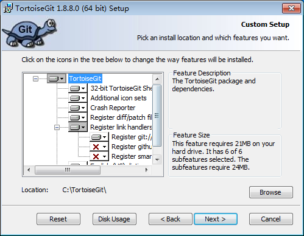The height and width of the screenshot is (236, 304).
Task: Select Crash Reporter tree item
Action: click(x=113, y=108)
